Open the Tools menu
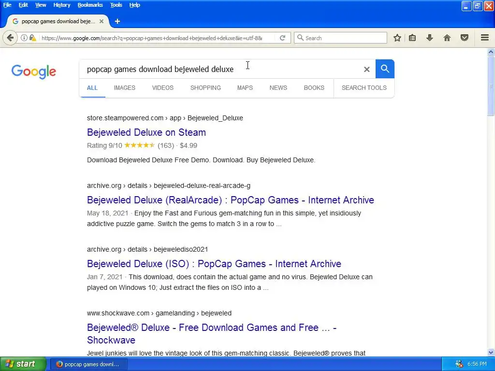495x371 pixels. [x=116, y=5]
